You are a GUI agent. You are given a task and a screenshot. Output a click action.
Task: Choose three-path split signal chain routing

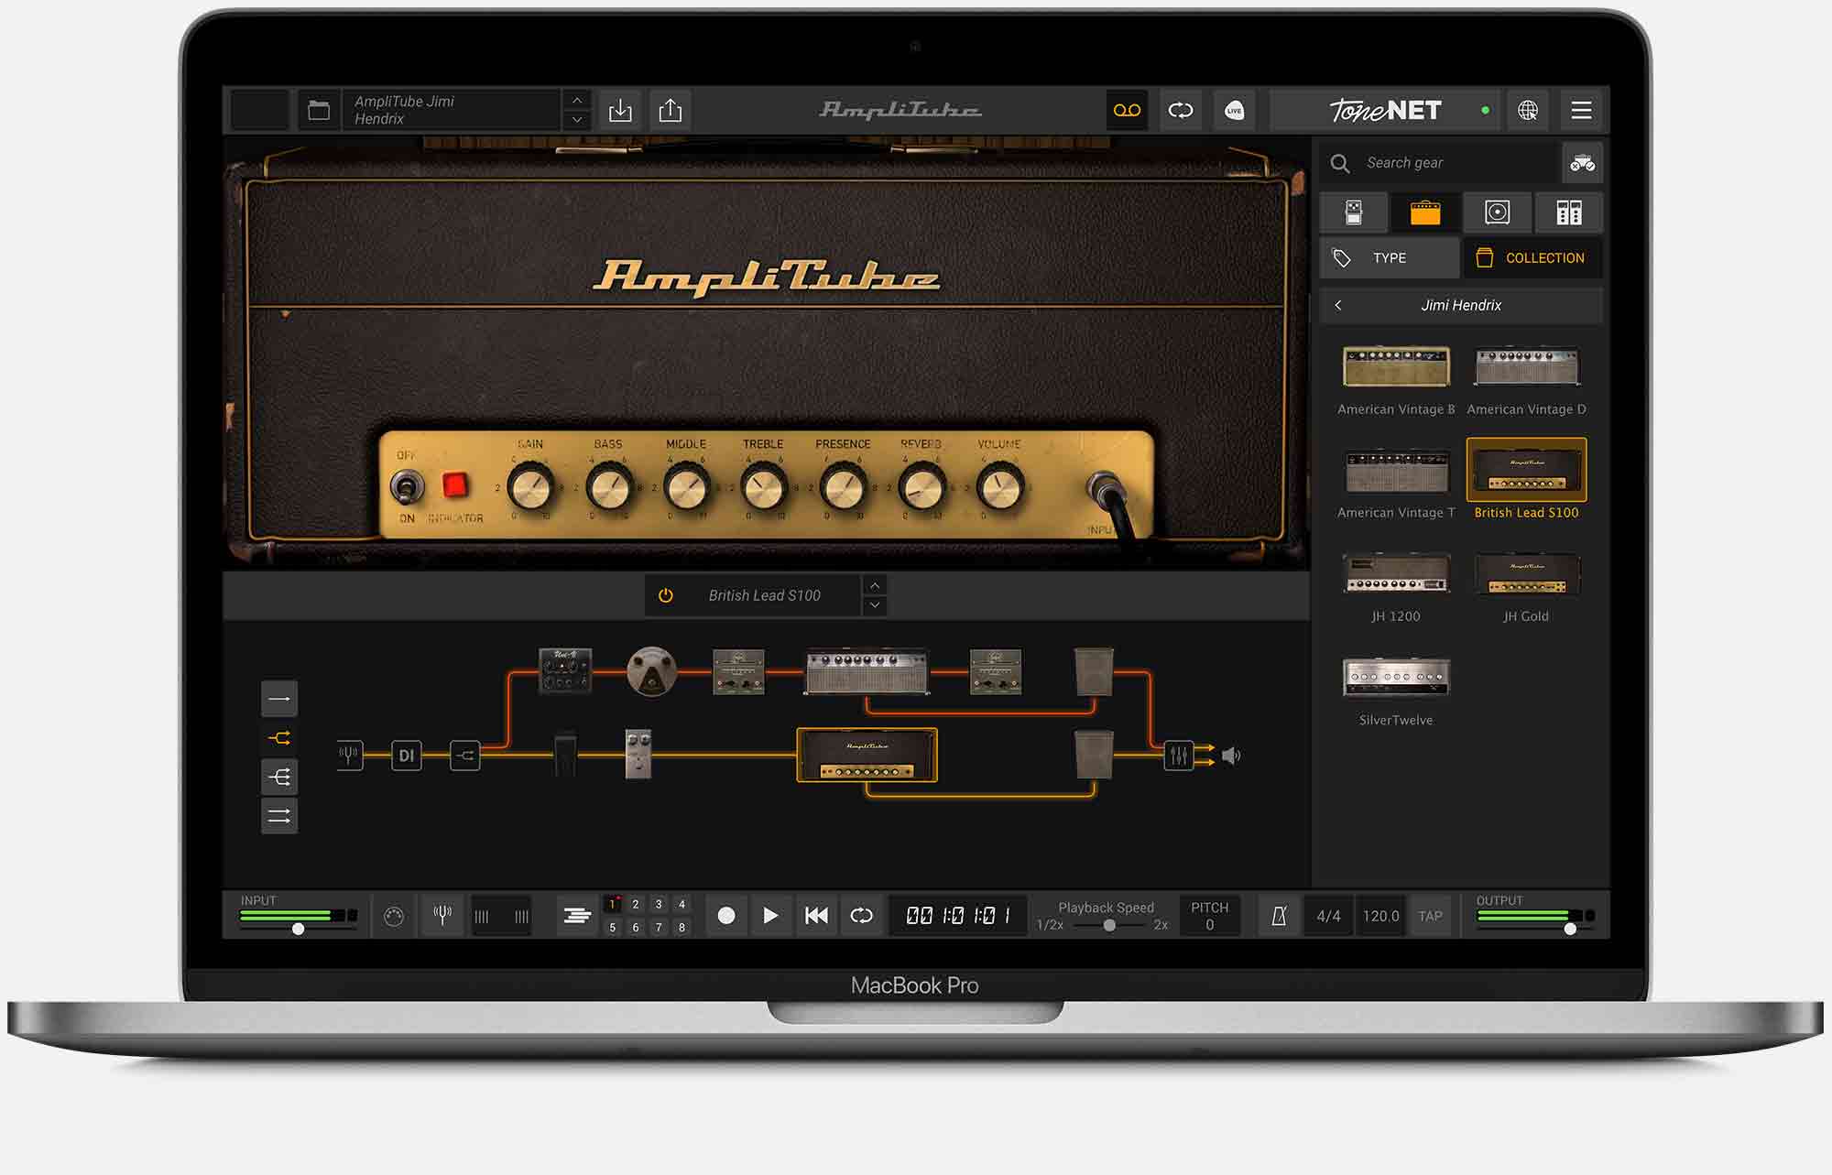coord(279,777)
